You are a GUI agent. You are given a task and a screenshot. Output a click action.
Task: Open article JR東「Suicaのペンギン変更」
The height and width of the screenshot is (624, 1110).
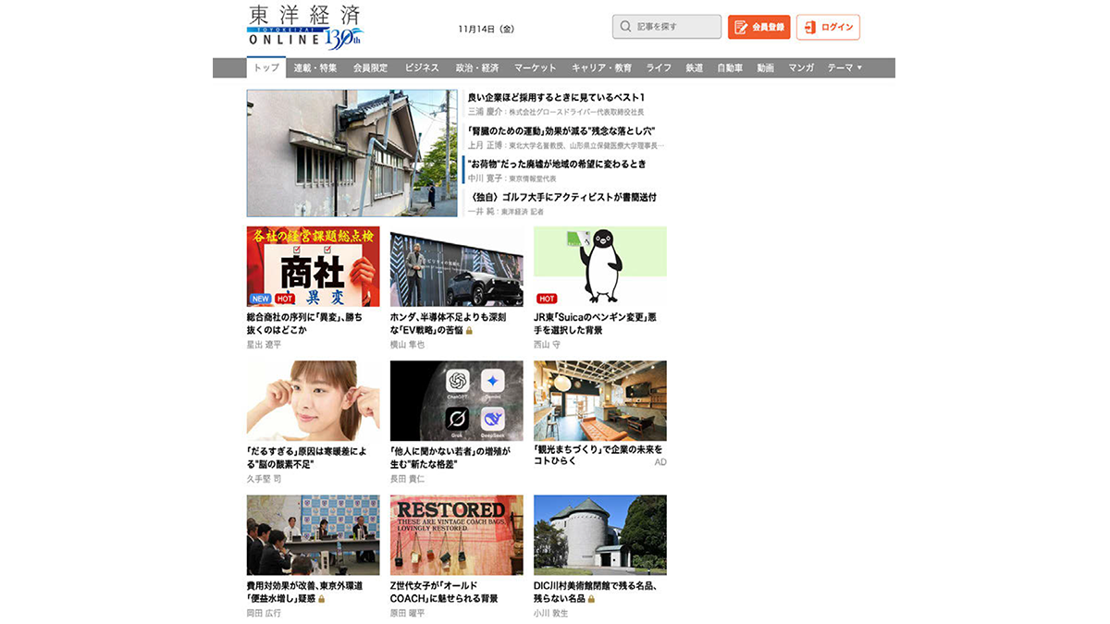596,324
